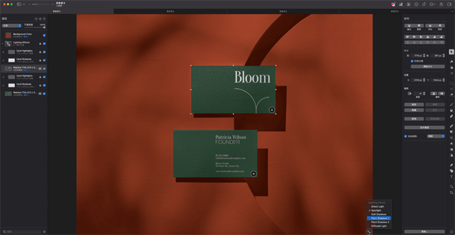Adjust the zoom slider in titlebar
Viewport: 455px width, 235px height.
point(41,5)
